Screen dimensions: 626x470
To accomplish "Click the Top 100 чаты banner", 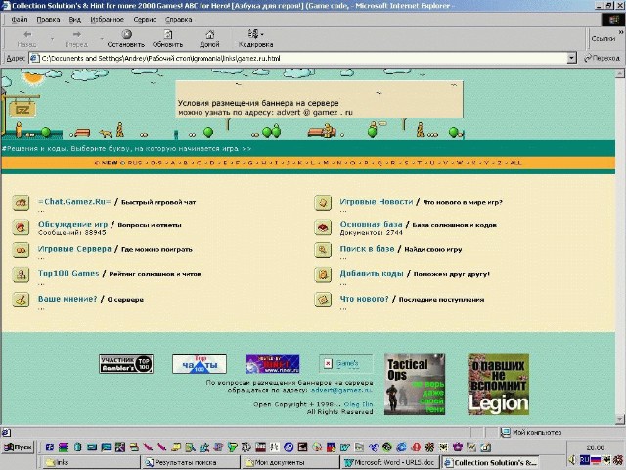I will pyautogui.click(x=200, y=364).
